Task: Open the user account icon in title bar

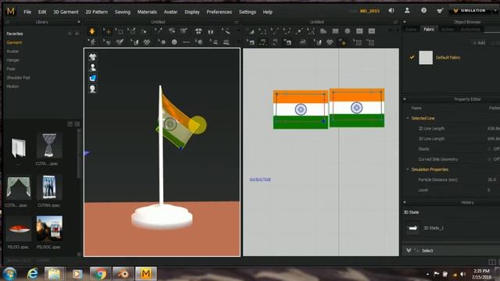Action: pos(407,10)
